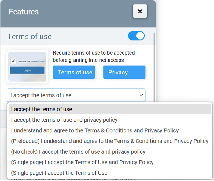Select the highlighted "I accept the terms of use" option
Viewport: 214px width, 181px height.
[x=42, y=109]
